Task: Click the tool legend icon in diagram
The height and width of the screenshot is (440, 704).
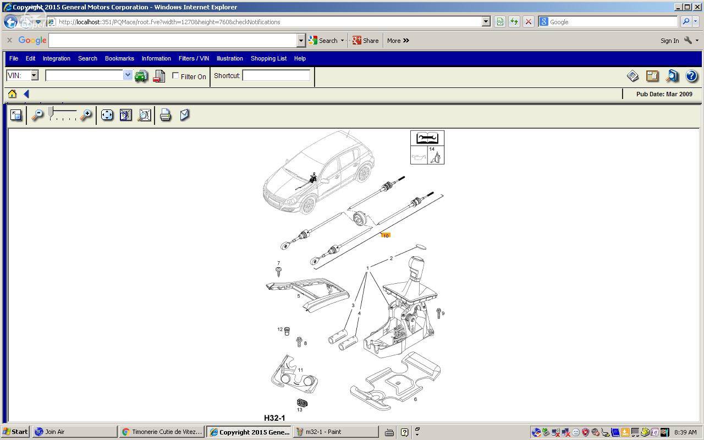Action: click(x=427, y=138)
